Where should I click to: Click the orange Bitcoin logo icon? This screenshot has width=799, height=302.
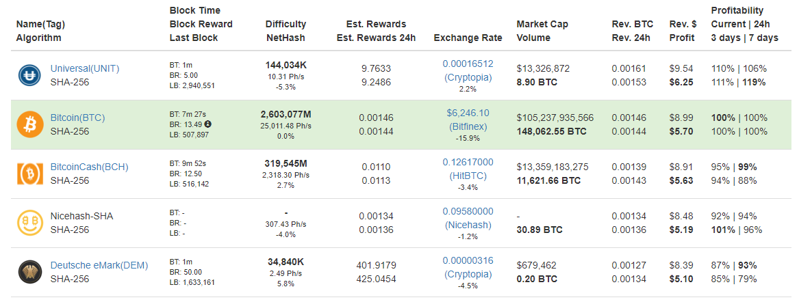[x=29, y=124]
